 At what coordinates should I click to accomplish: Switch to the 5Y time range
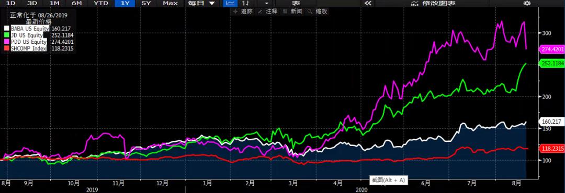[x=146, y=3]
